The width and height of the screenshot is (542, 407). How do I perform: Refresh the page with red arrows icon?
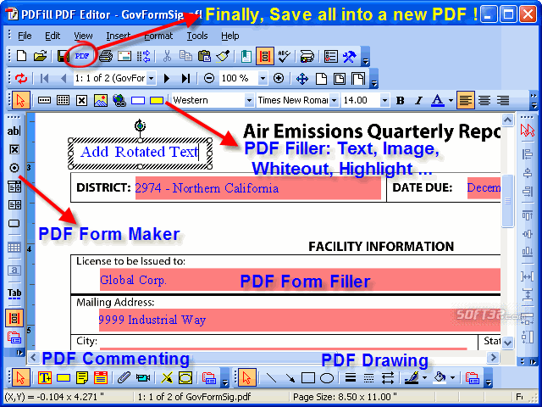(x=21, y=79)
